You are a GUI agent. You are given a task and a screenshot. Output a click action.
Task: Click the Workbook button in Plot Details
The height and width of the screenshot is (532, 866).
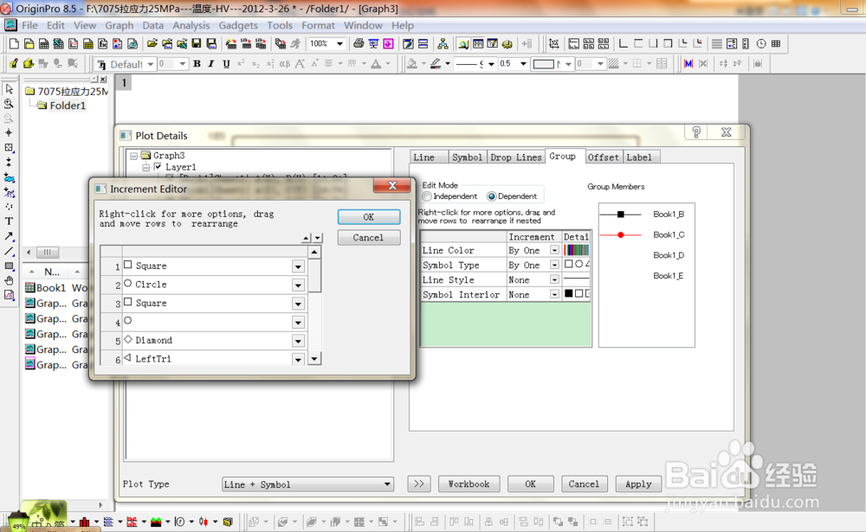[x=469, y=484]
